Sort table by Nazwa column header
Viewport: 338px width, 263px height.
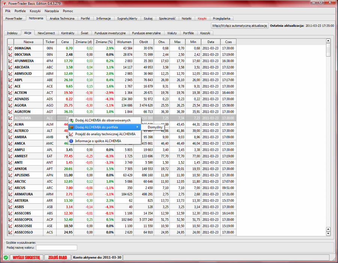tap(29, 42)
